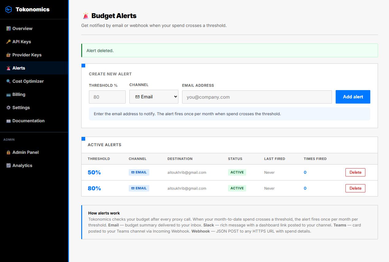Click the Settings gear icon
The width and height of the screenshot is (389, 262).
coord(9,108)
